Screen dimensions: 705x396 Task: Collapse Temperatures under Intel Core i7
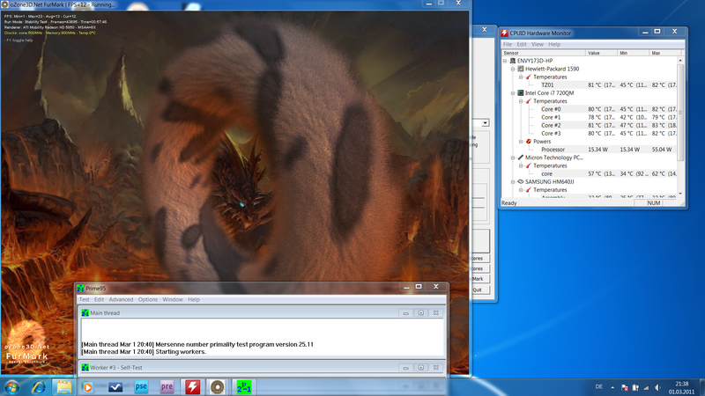point(521,101)
